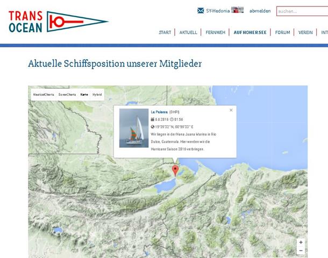Open the START menu item
This screenshot has height=258, width=328.
(165, 33)
